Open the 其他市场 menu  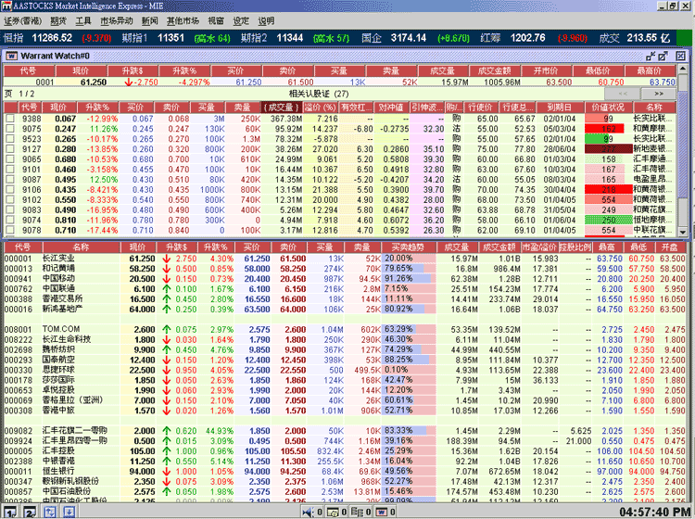(183, 20)
